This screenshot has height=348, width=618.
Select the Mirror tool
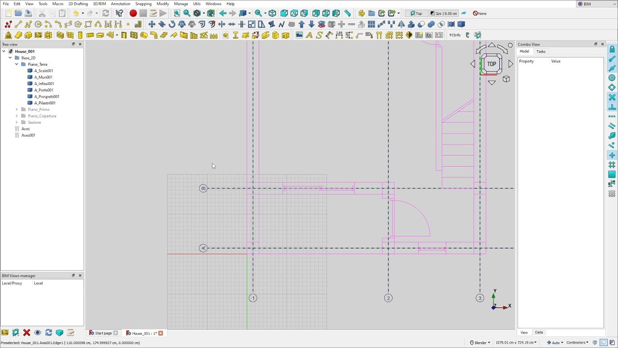point(401,24)
